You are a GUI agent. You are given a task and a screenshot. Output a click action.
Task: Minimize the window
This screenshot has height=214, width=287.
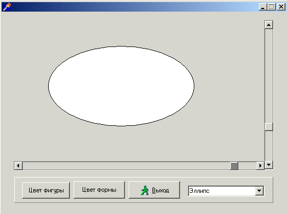[x=263, y=7]
